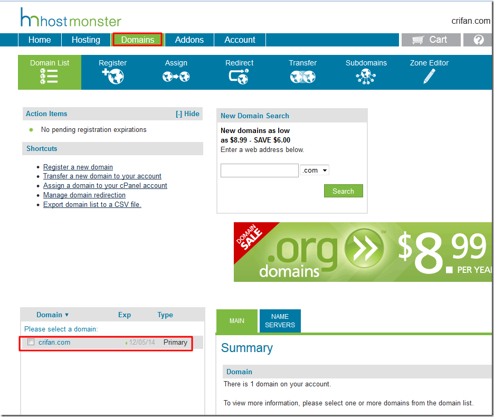Click Subdomains label in domain toolbar
The width and height of the screenshot is (494, 417).
coord(366,63)
